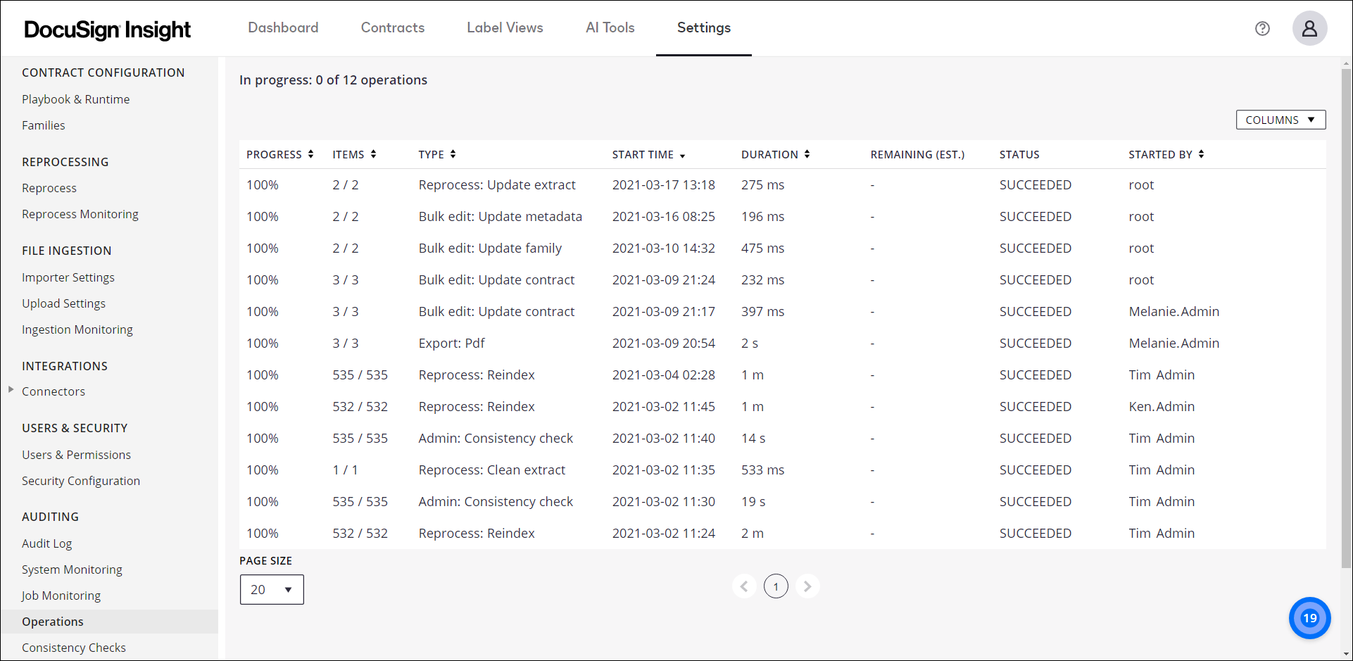Click the sort icon on the PROGRESS column

[311, 154]
